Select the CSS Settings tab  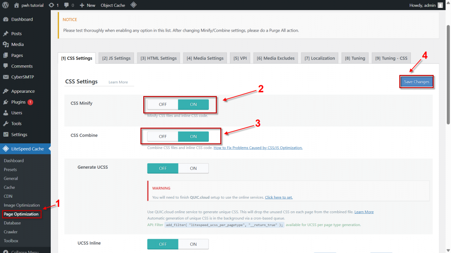coord(77,58)
